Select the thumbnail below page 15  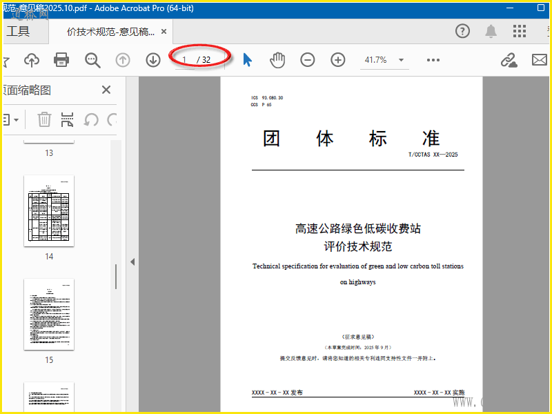tap(49, 397)
